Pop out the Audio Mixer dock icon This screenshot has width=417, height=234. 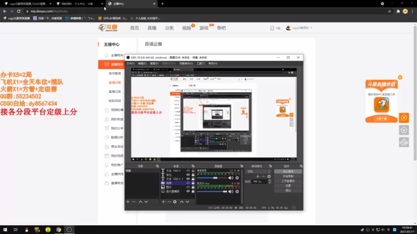[x=242, y=166]
